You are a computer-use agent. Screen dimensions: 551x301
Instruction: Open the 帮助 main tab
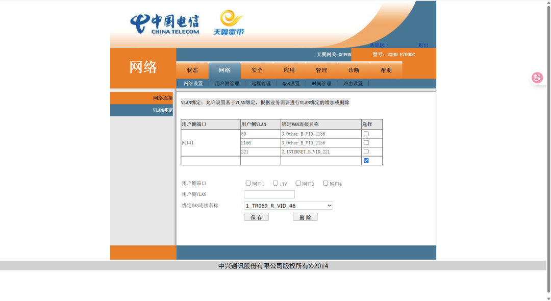point(386,70)
